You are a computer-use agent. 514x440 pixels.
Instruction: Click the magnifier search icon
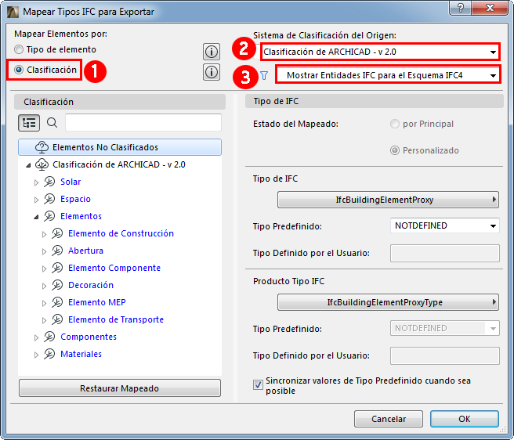point(52,123)
